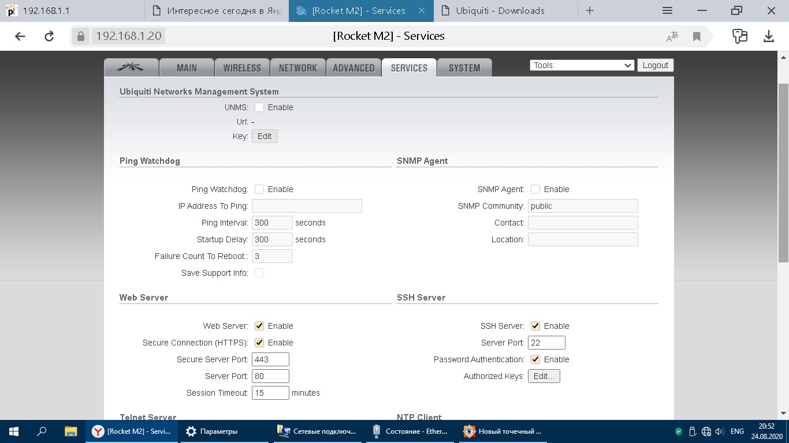Click Edit button for UNMS Key

point(265,136)
